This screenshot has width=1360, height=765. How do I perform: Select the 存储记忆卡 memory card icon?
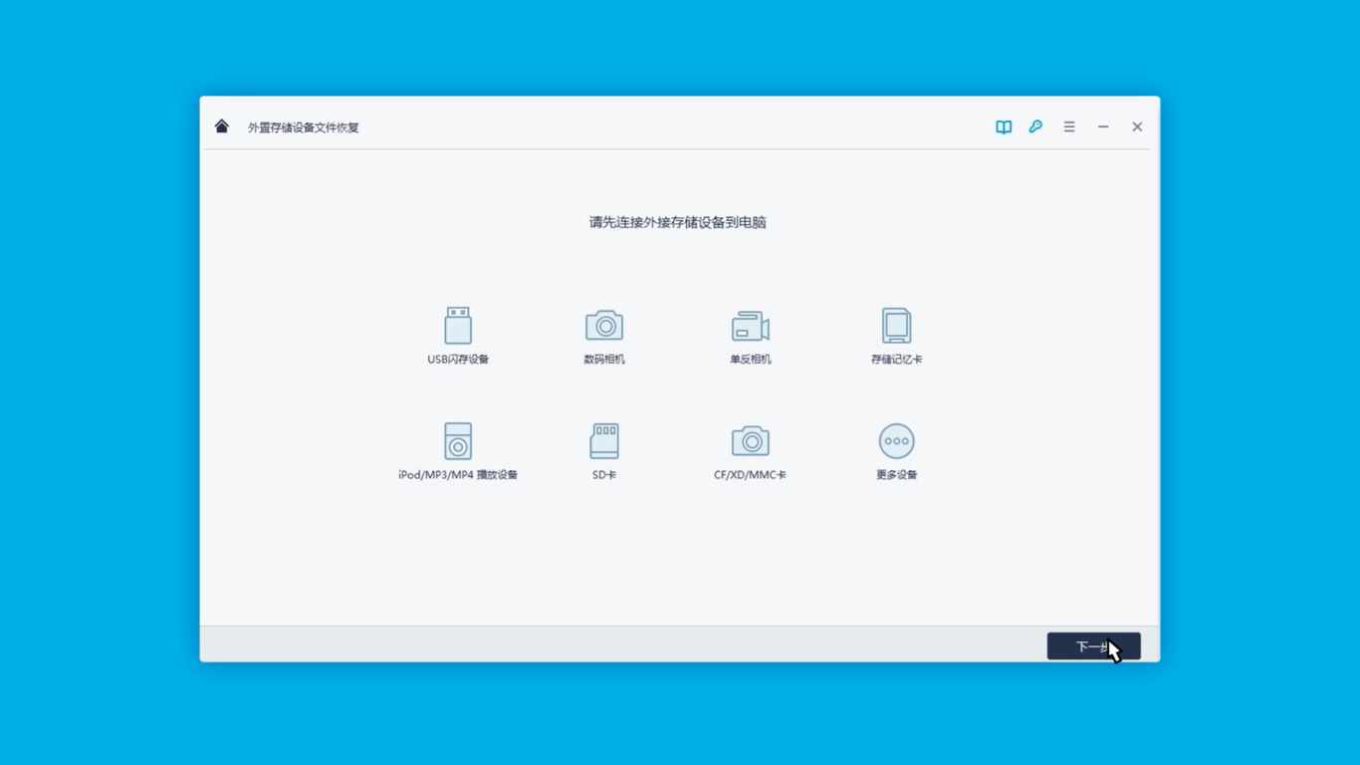[x=896, y=326]
